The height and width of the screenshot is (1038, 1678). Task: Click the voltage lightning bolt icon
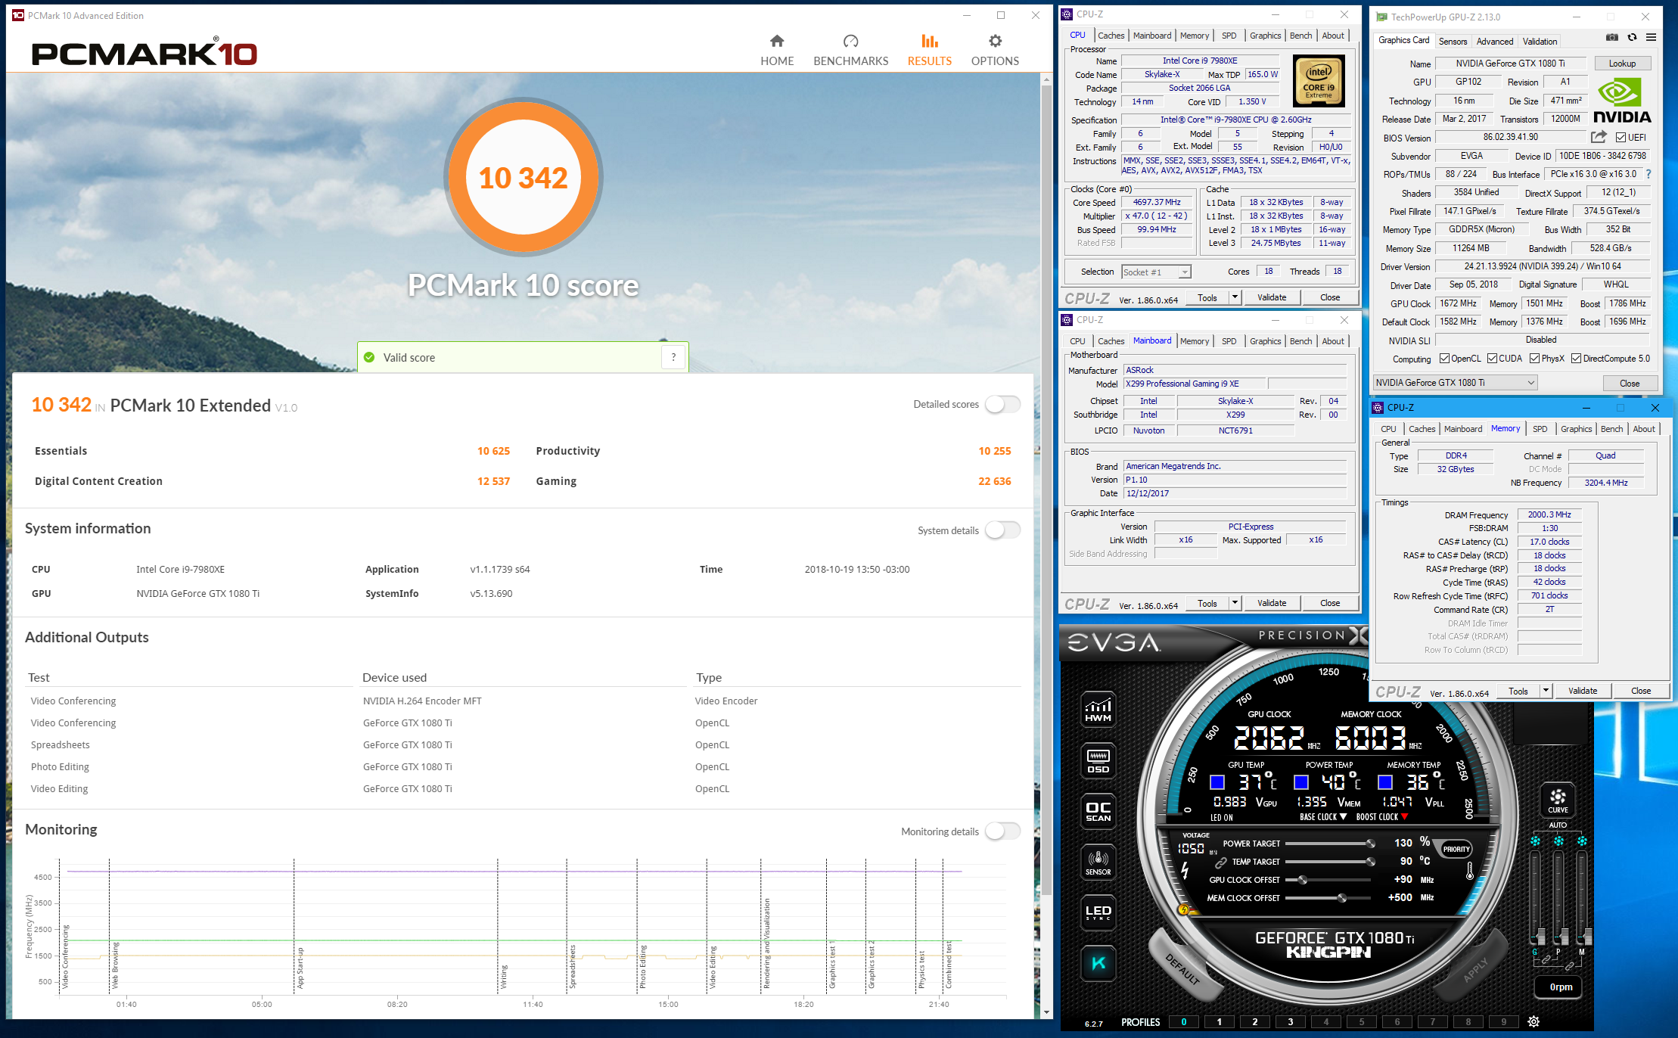(1185, 871)
